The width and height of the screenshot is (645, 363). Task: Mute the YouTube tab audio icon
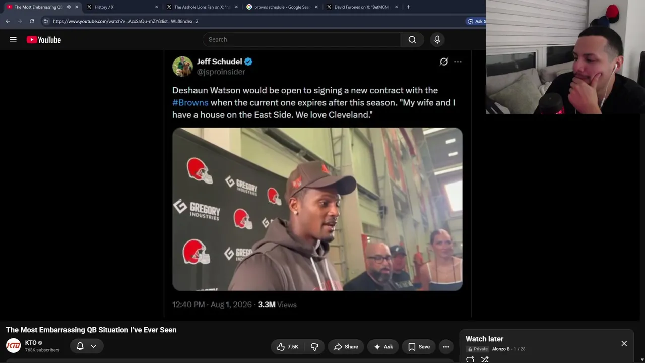point(68,7)
